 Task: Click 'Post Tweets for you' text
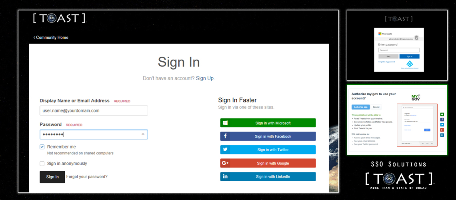click(x=363, y=128)
